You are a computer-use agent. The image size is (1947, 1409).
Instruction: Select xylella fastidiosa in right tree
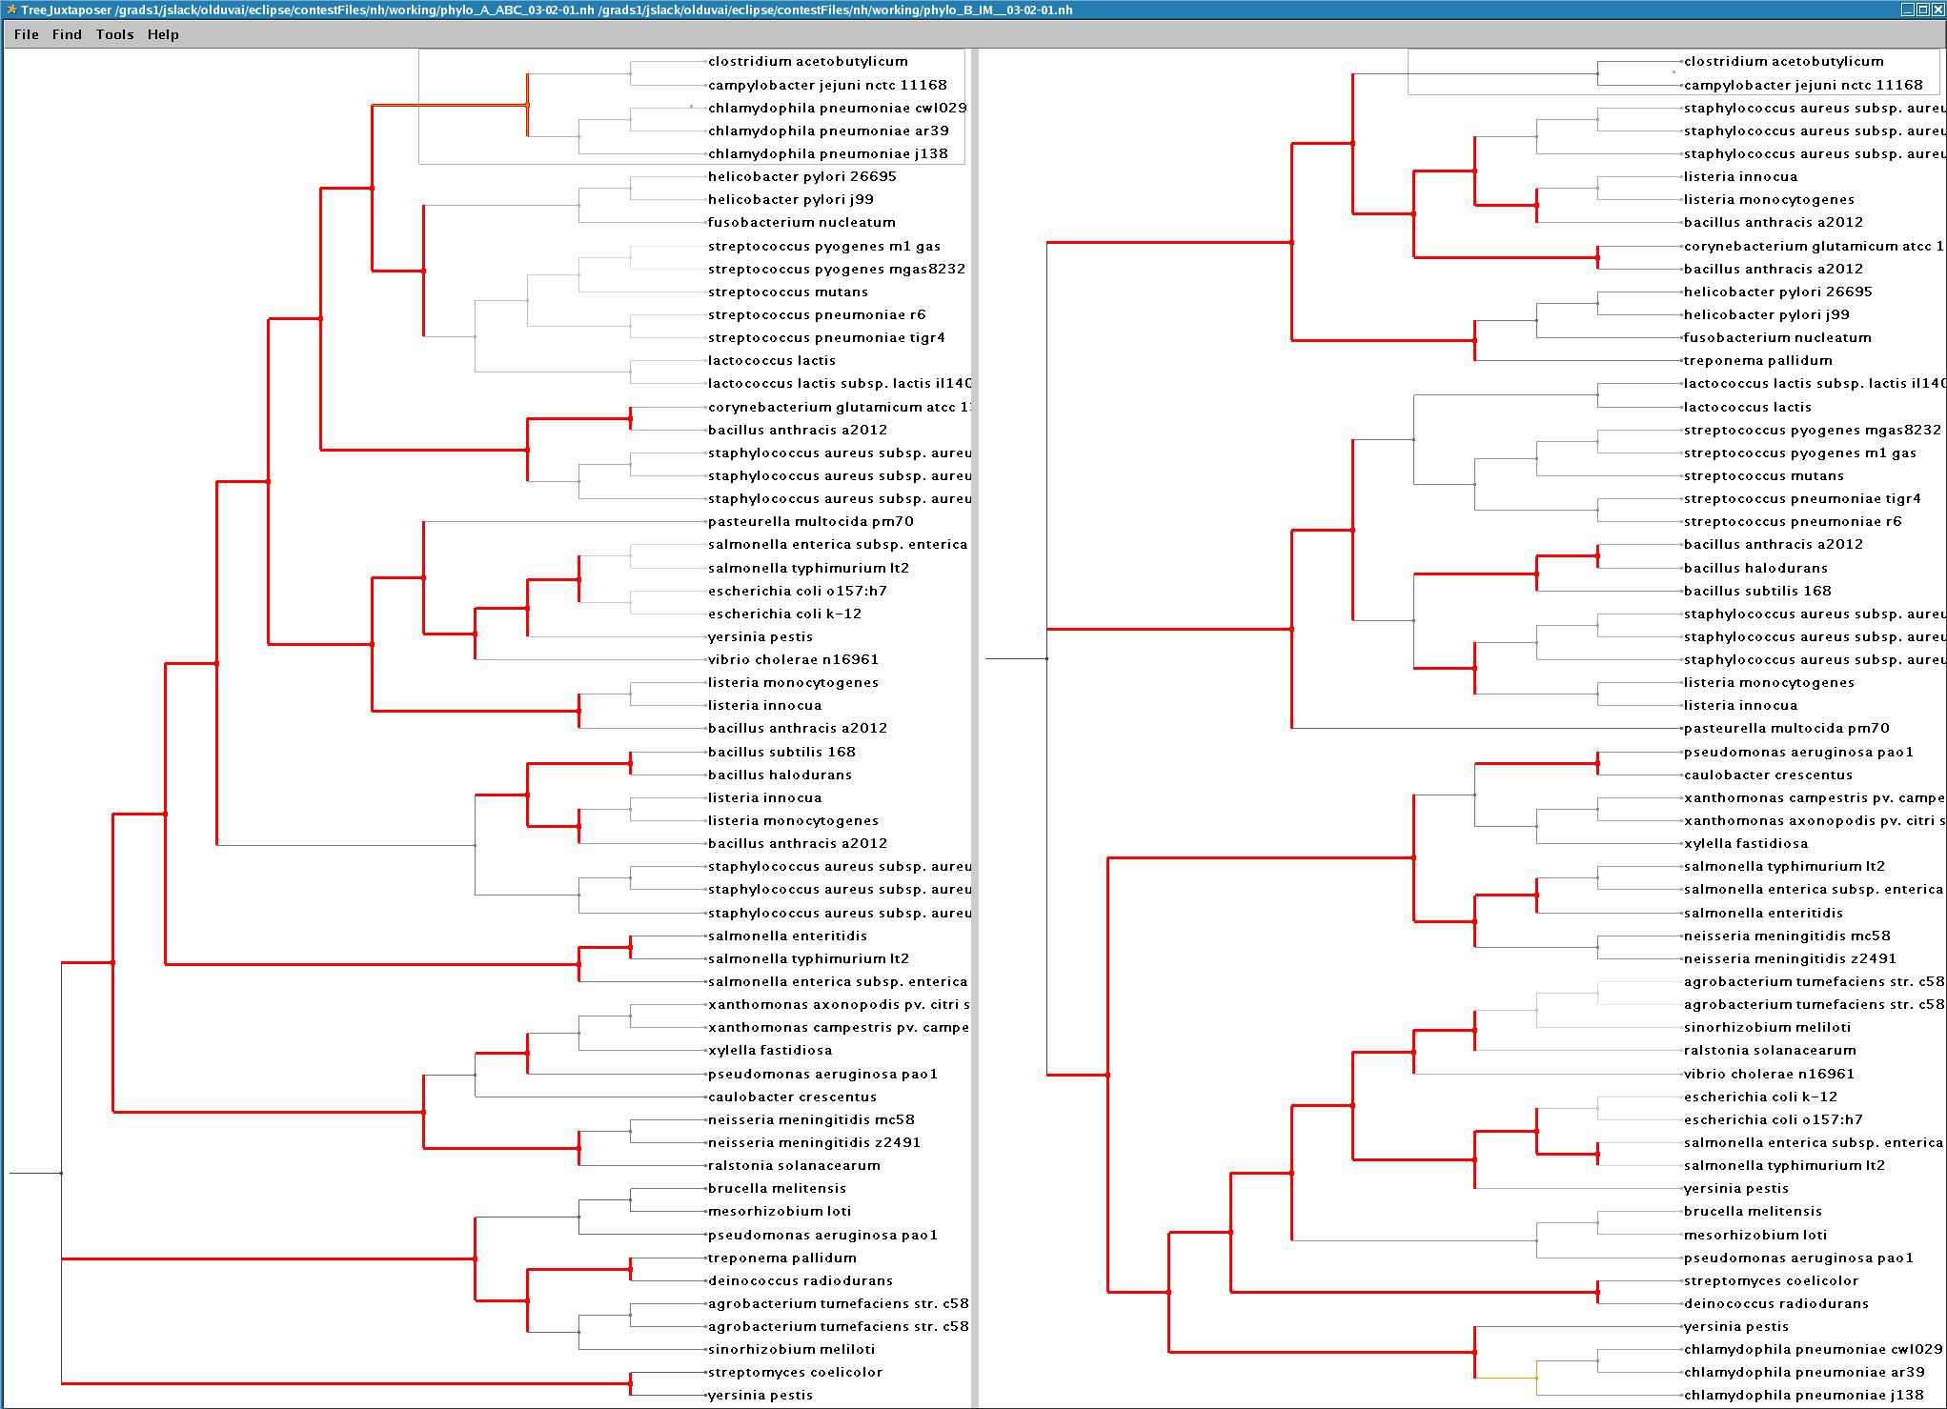[x=1745, y=843]
